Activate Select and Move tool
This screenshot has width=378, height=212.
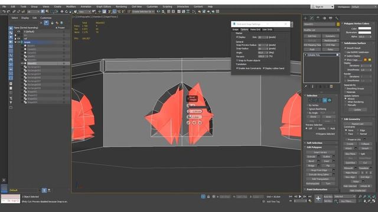(x=61, y=12)
